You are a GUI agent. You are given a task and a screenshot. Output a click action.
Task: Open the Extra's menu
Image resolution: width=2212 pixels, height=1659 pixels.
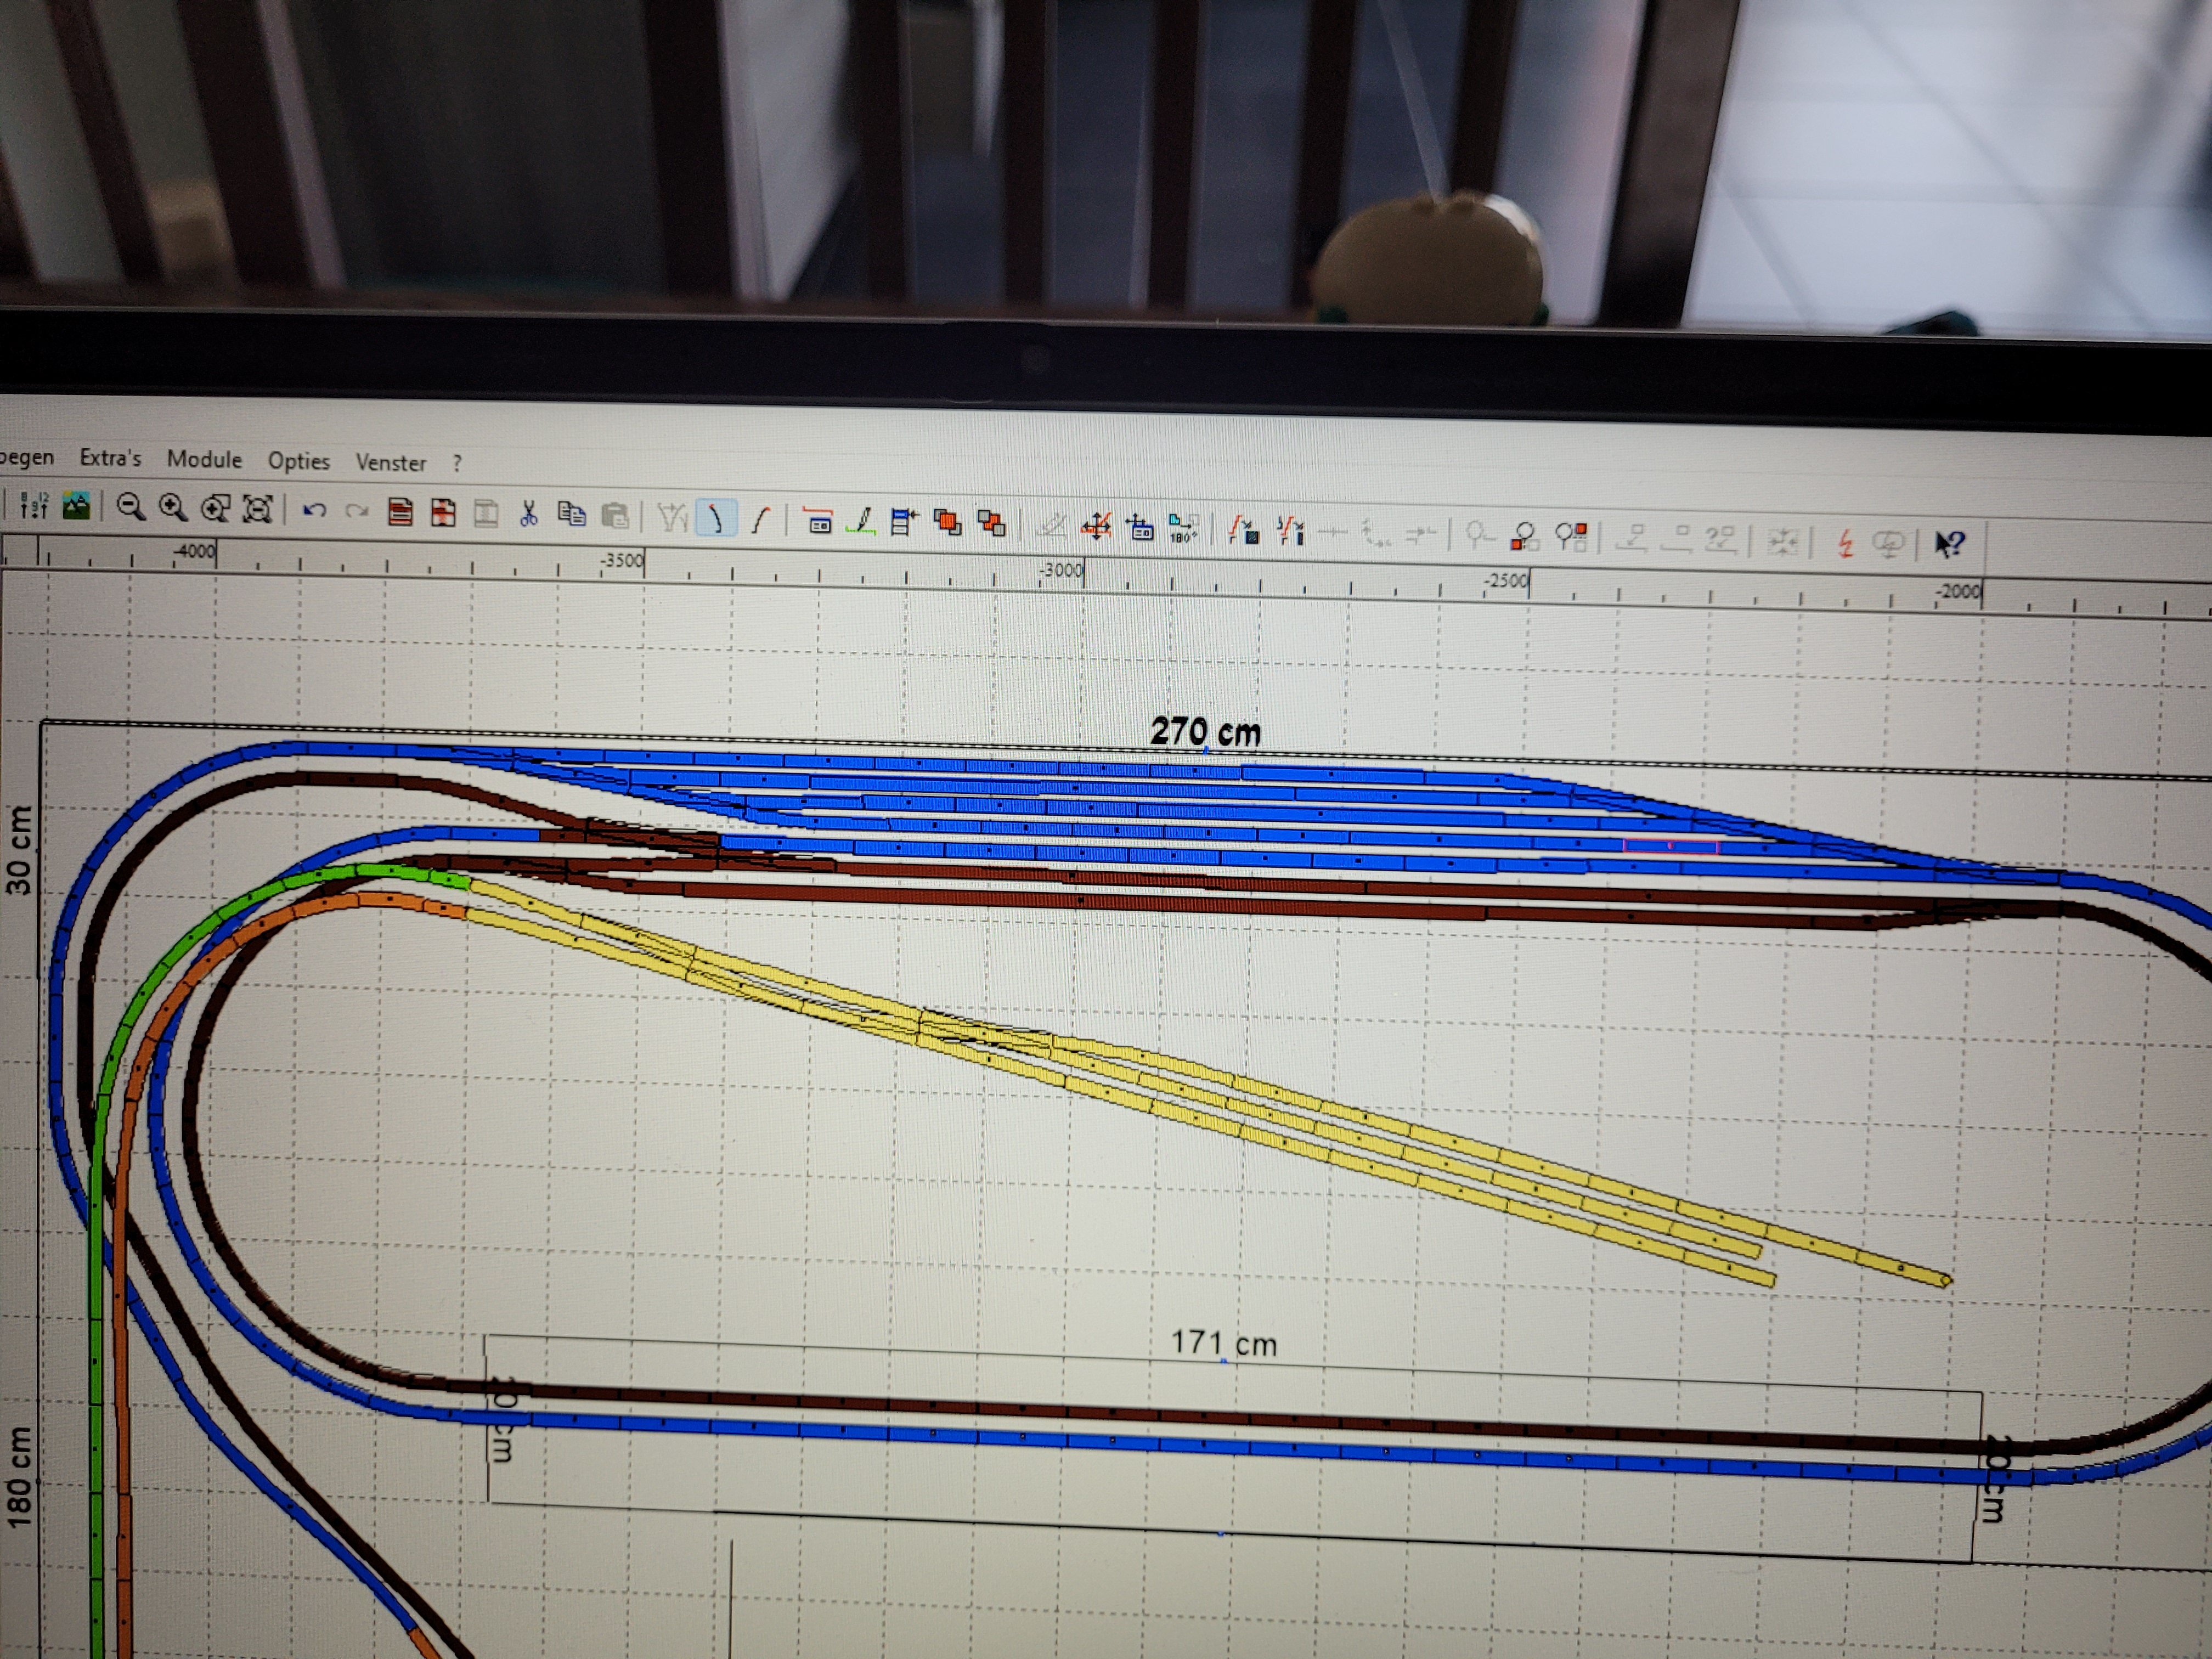110,458
